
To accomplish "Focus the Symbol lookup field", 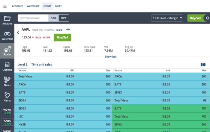I will (33, 18).
